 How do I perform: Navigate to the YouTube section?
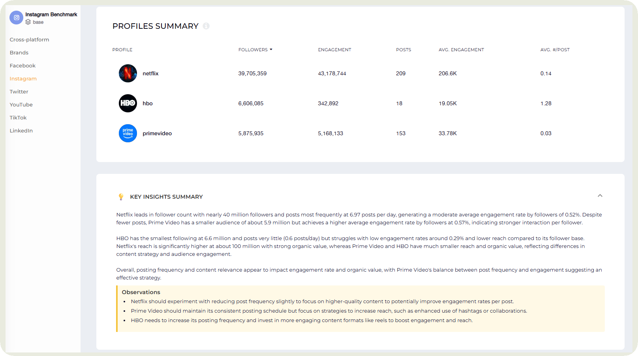21,104
